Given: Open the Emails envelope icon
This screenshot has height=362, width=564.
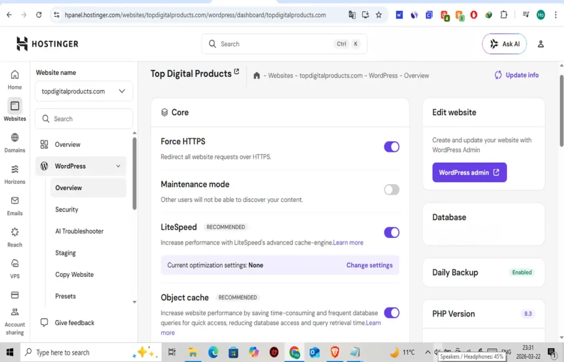Looking at the screenshot, I should (x=15, y=200).
